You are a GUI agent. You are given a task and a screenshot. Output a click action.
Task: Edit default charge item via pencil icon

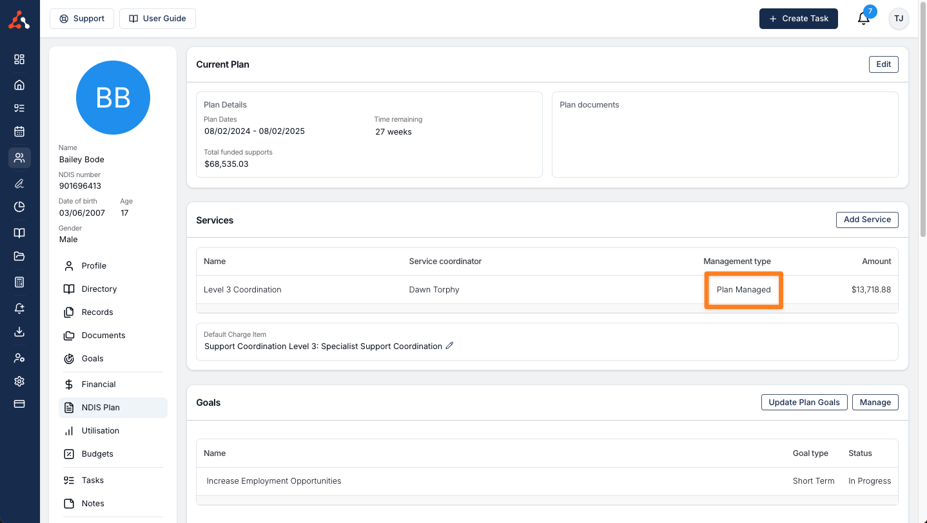tap(450, 346)
